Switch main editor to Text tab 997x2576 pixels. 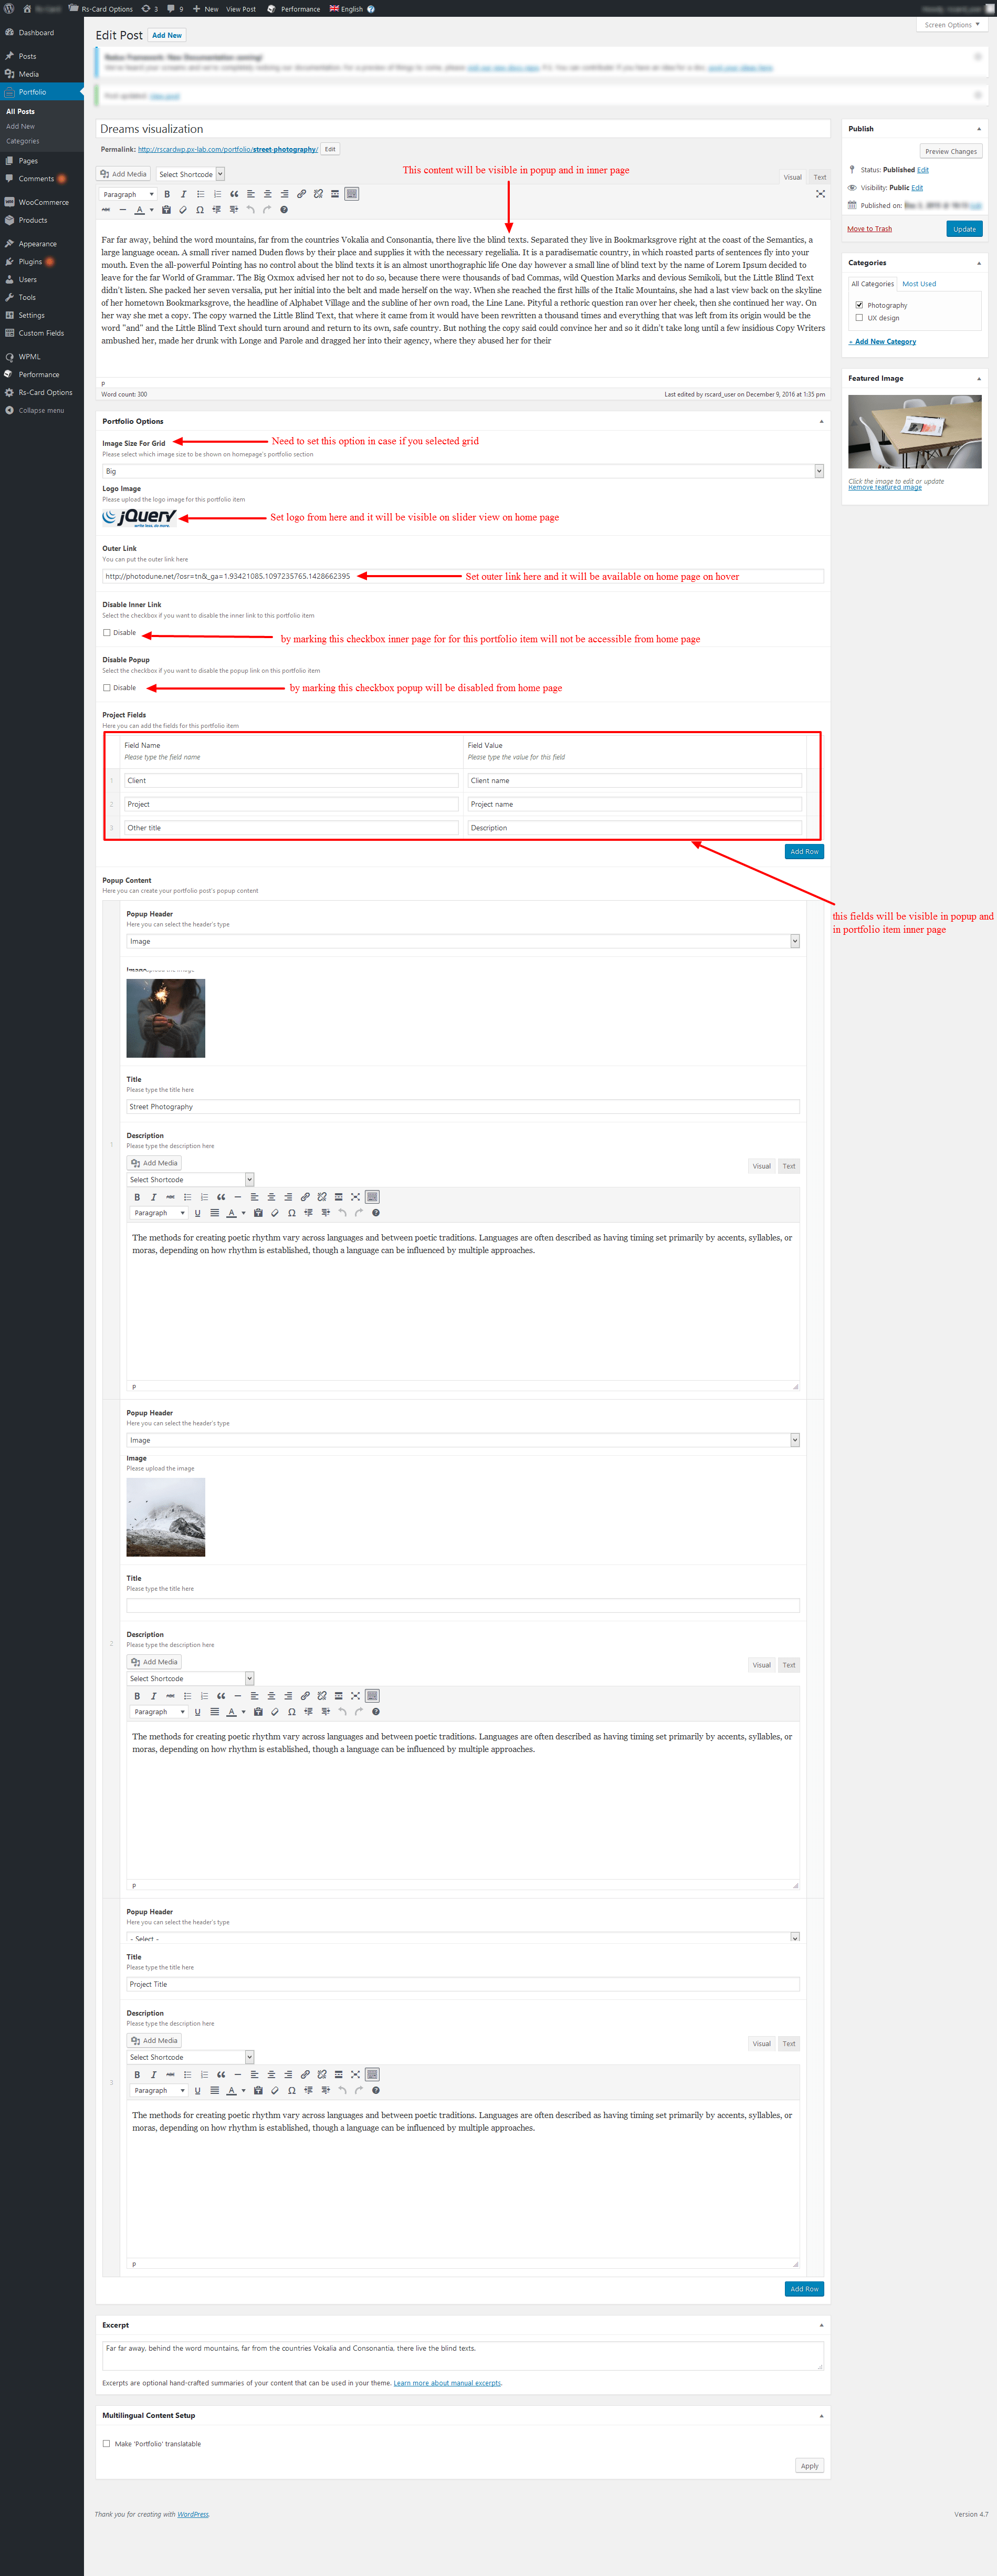[820, 177]
